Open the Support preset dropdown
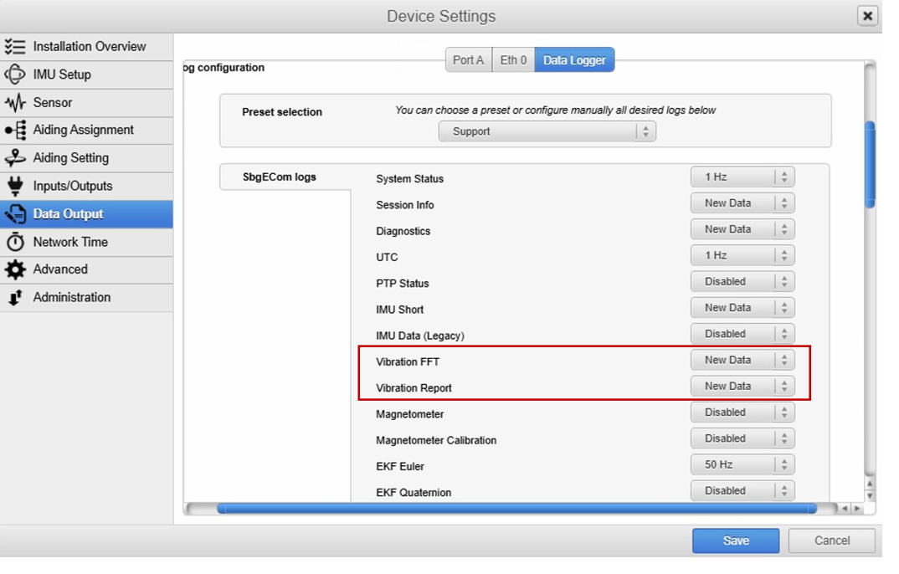Image resolution: width=899 pixels, height=574 pixels. tap(547, 131)
